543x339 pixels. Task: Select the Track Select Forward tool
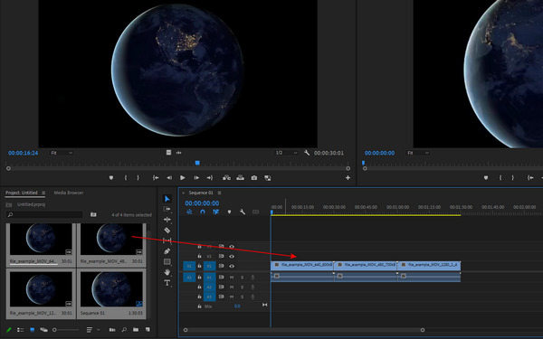click(x=167, y=209)
